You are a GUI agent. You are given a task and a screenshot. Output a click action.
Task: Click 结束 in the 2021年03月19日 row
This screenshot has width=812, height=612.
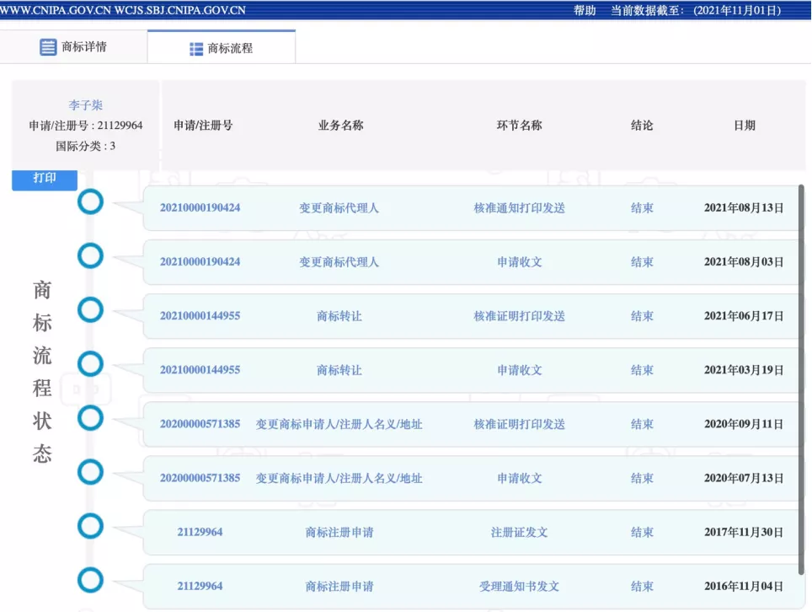point(642,370)
